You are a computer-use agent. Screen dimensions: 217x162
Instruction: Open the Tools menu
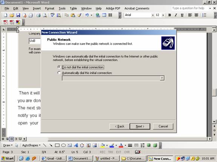click(62, 8)
